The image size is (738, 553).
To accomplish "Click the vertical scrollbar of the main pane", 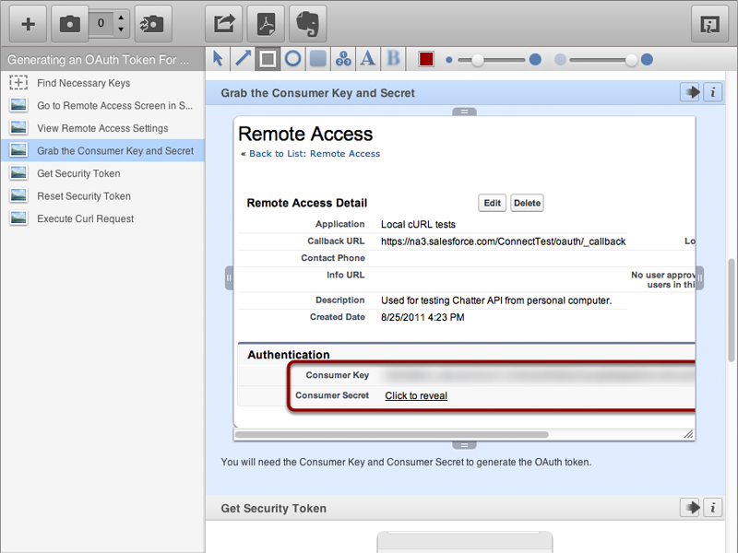I will [x=732, y=311].
